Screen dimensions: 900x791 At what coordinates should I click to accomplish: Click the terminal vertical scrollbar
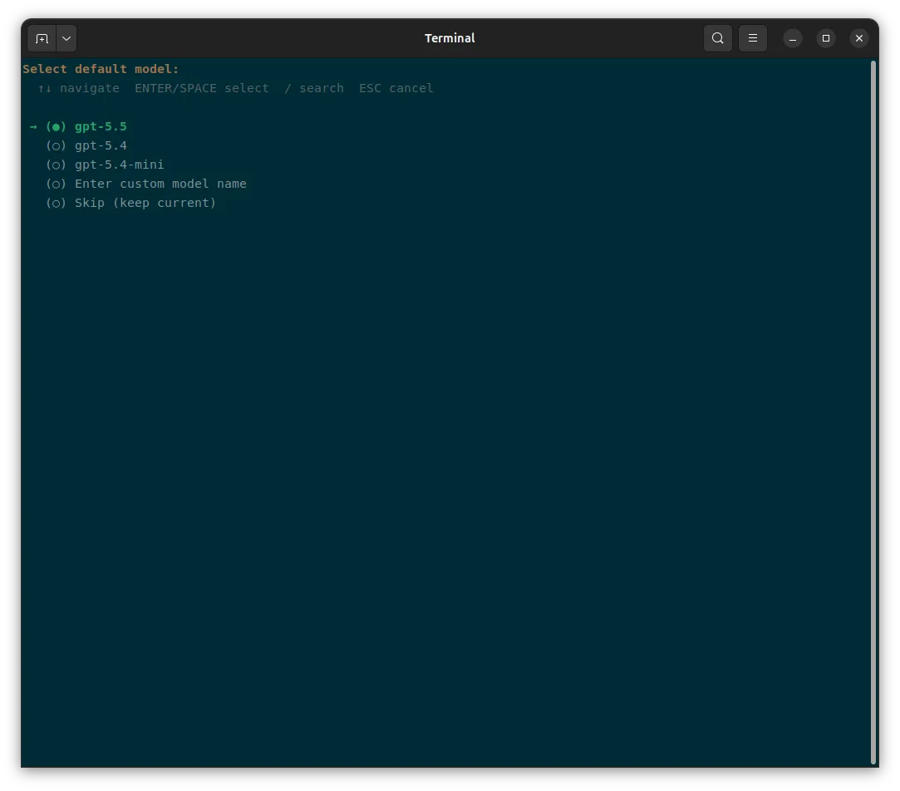coord(873,410)
